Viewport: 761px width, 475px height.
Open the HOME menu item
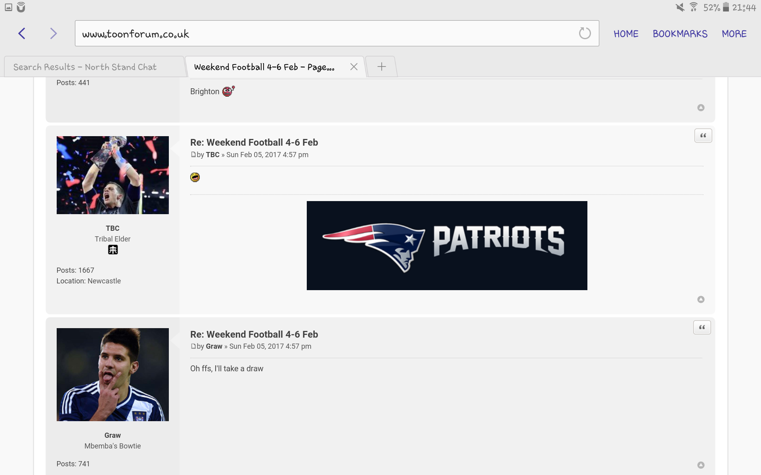click(626, 34)
